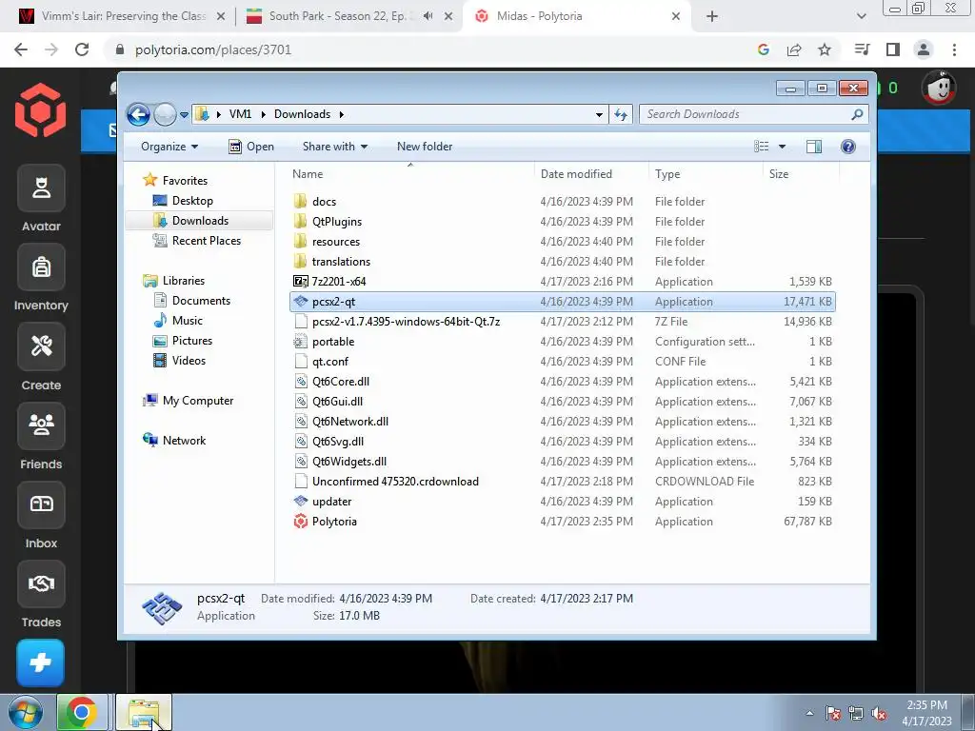Open Create tools in Polytoria sidebar
The image size is (975, 731).
tap(41, 346)
